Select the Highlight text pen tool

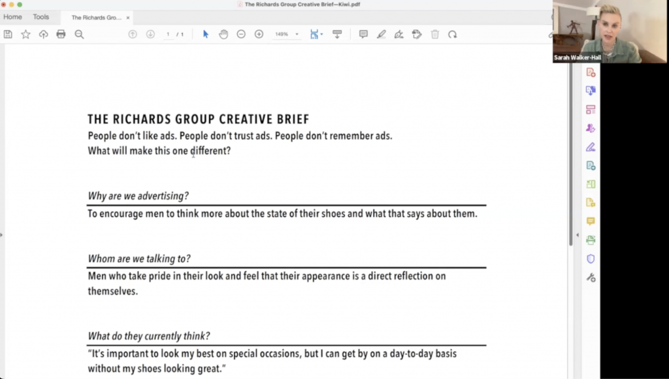382,34
